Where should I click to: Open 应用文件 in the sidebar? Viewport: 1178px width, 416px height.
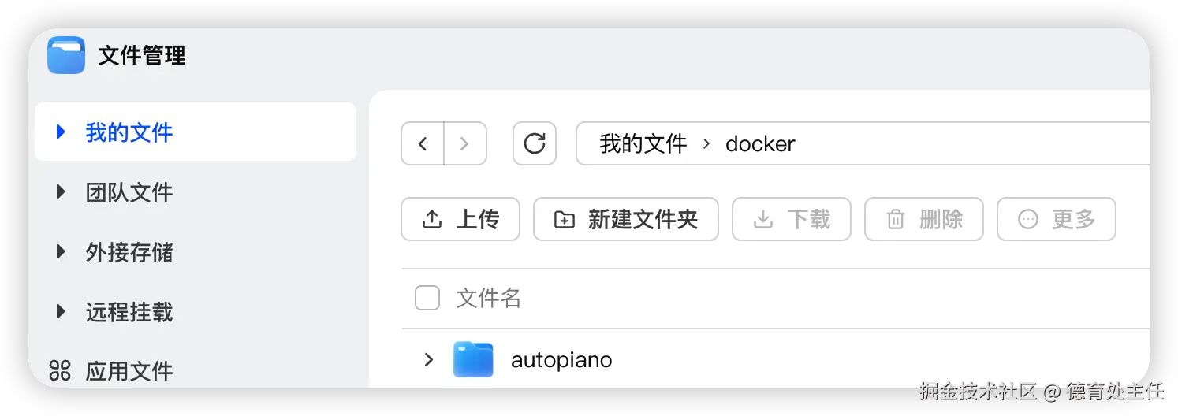[129, 371]
